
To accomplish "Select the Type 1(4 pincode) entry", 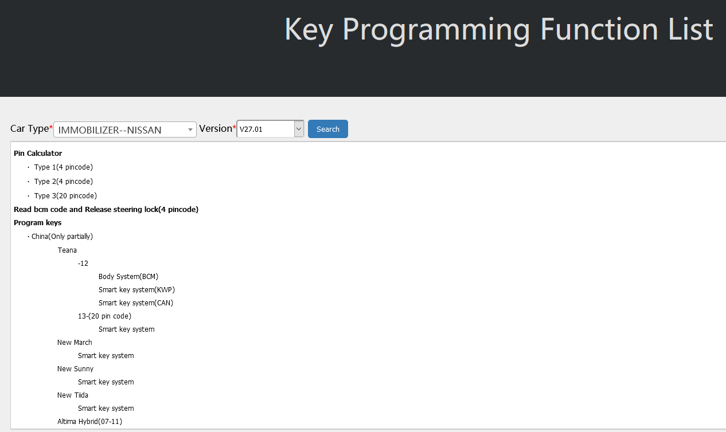I will (x=63, y=167).
